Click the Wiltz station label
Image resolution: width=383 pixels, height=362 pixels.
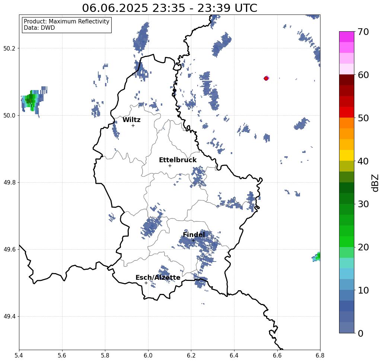(x=131, y=120)
